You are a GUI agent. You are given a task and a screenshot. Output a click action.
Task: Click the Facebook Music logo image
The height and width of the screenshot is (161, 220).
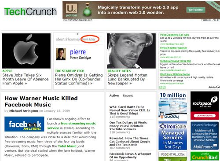point(24,124)
